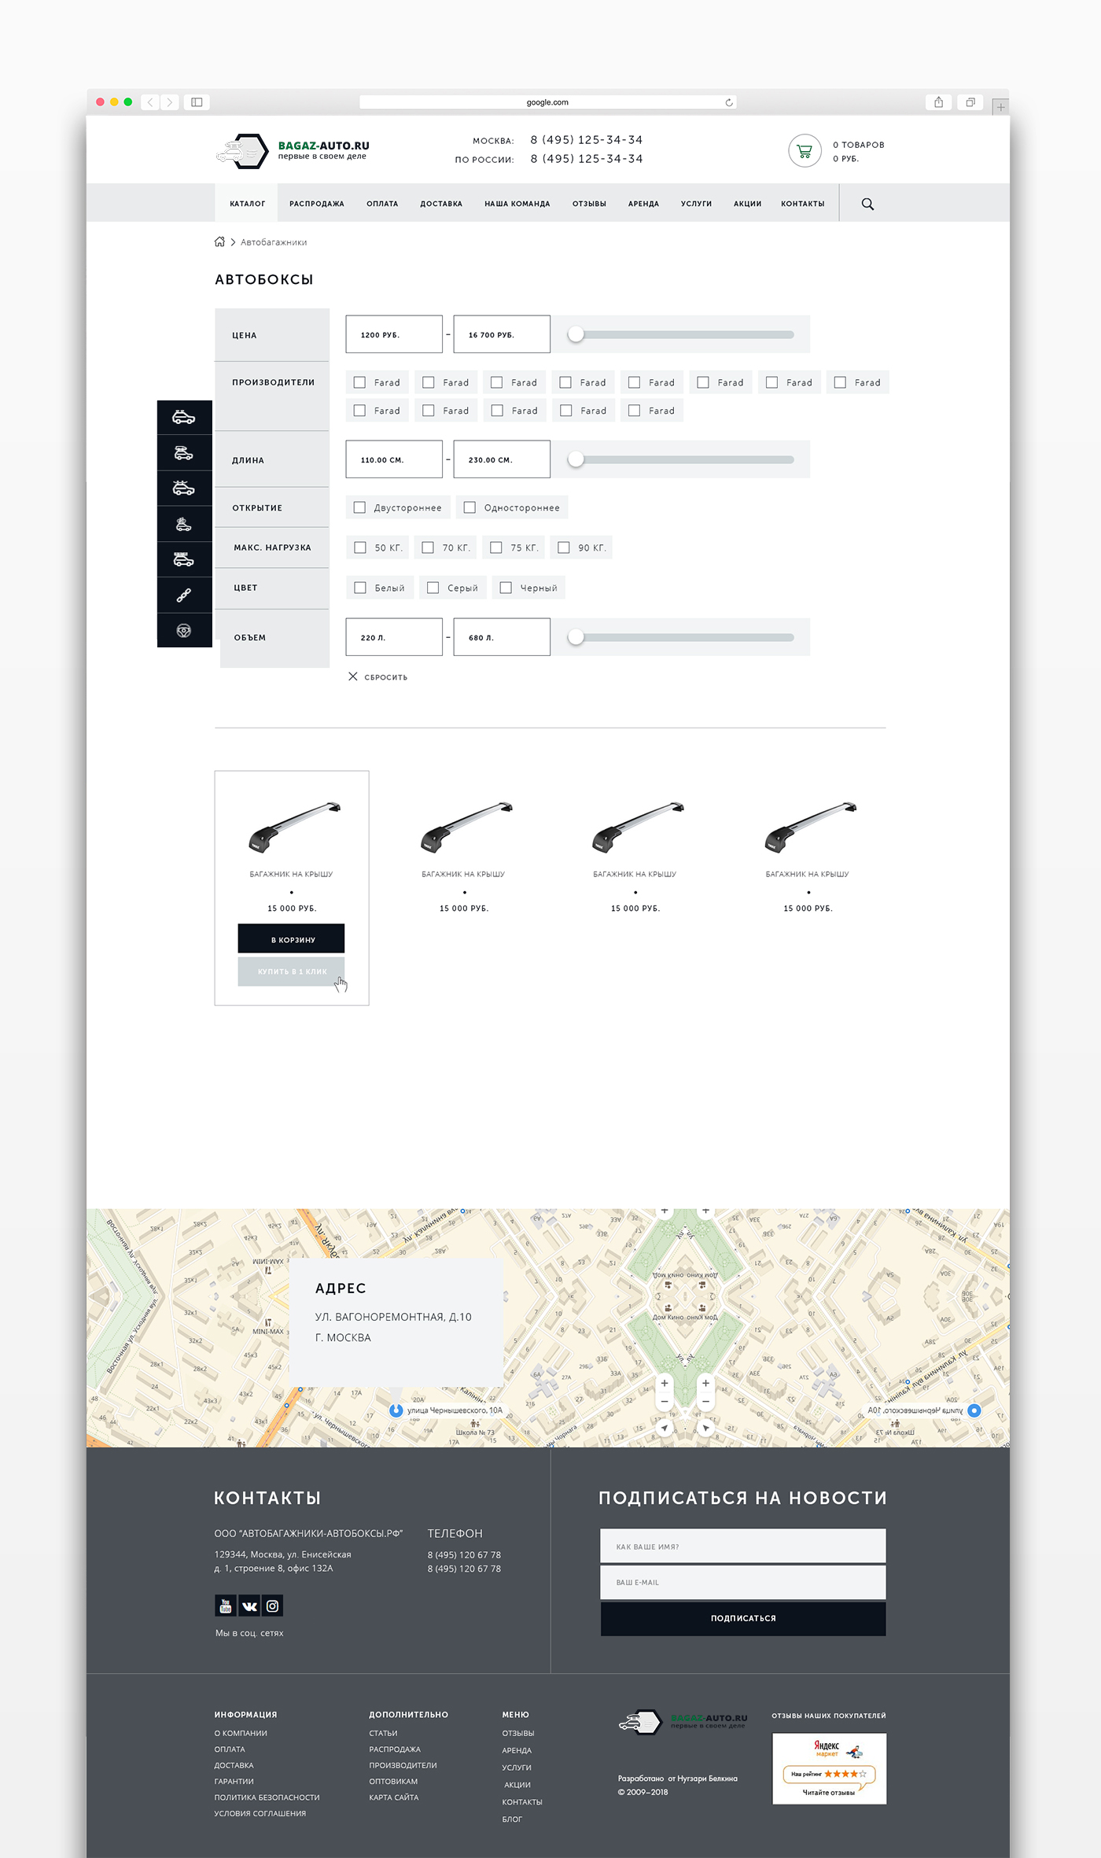Tick the 70 кг. max load checkbox

click(x=428, y=547)
